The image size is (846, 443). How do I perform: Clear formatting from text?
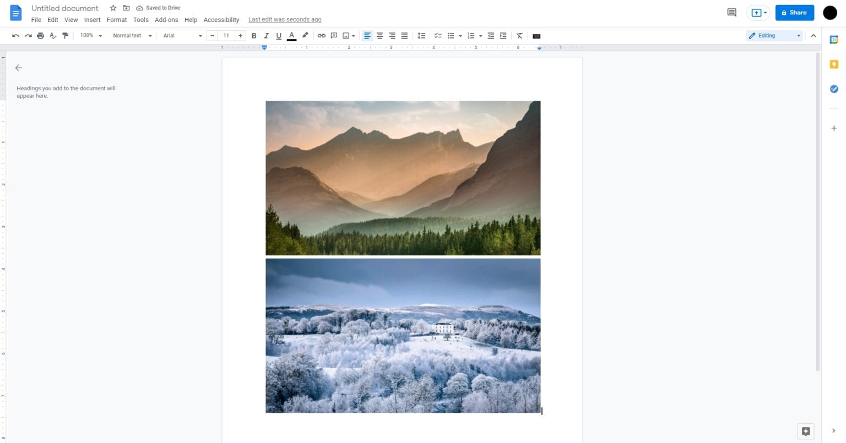pyautogui.click(x=519, y=35)
